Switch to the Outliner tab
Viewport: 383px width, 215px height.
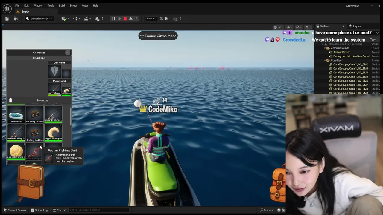324,26
